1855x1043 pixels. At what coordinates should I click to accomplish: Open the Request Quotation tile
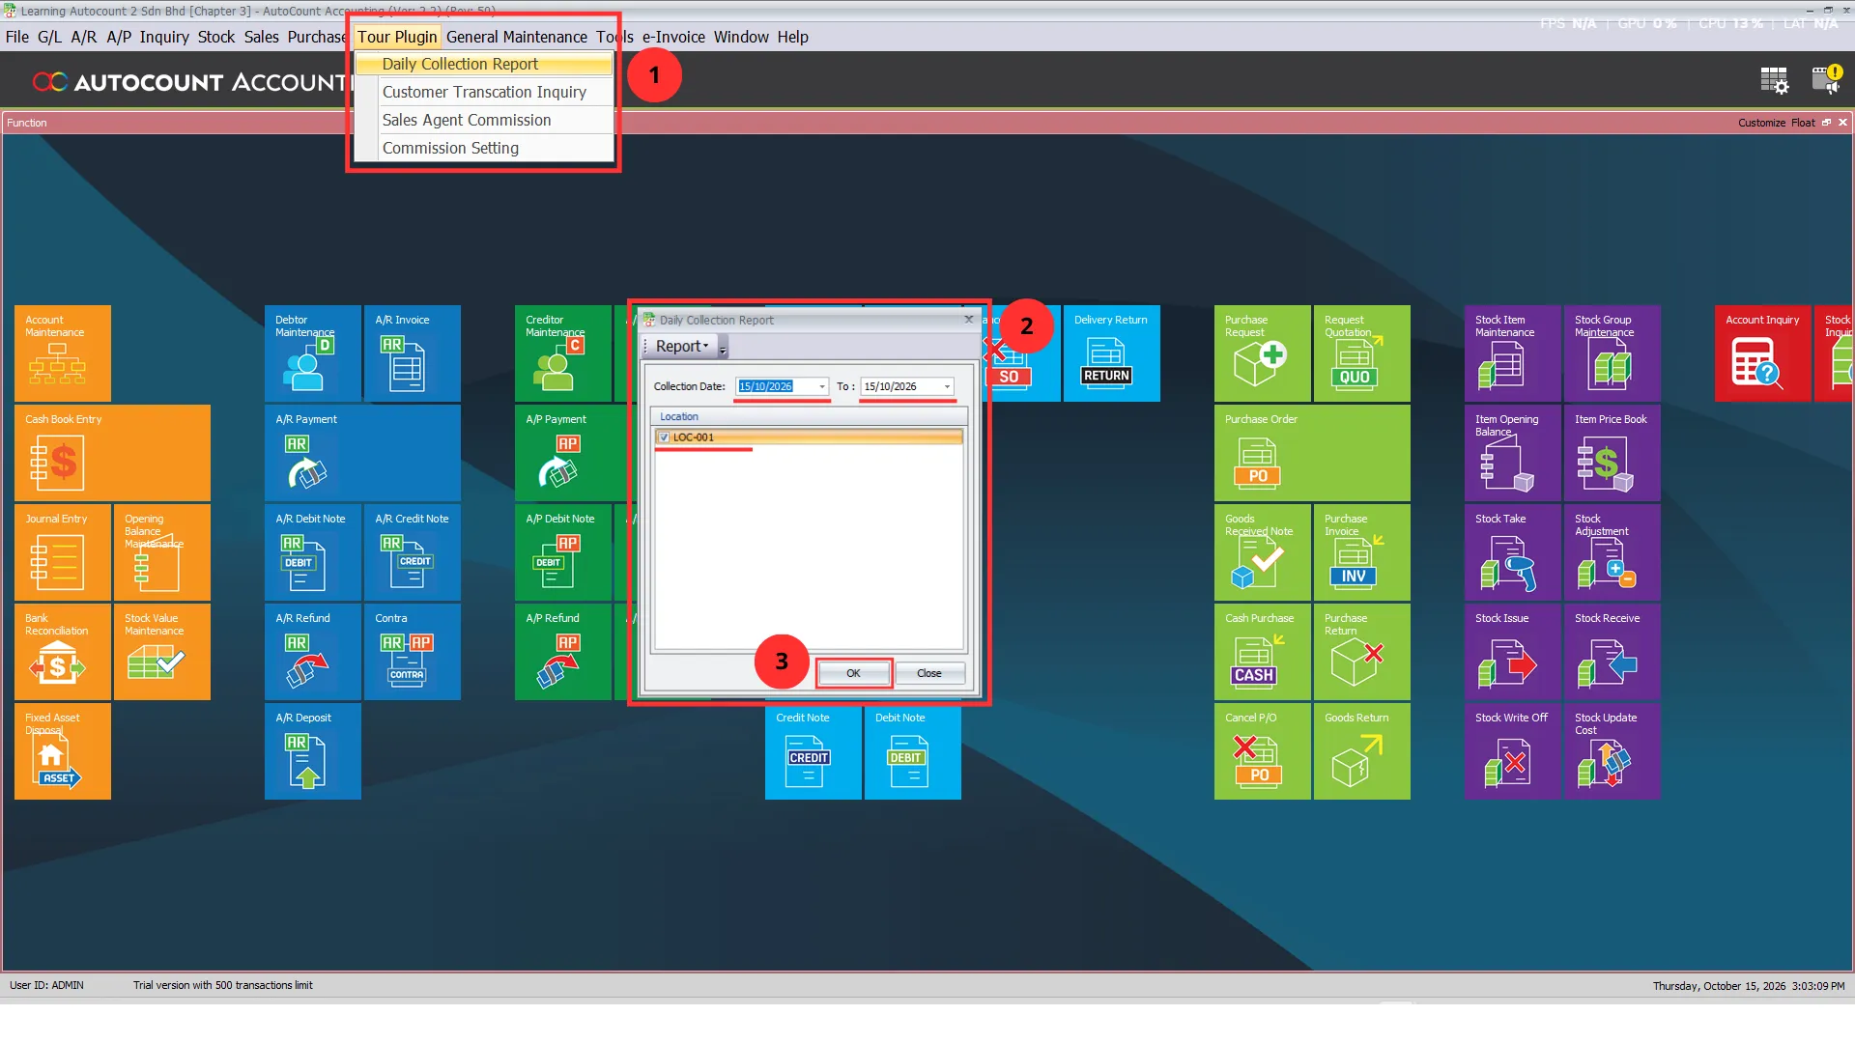click(1362, 353)
